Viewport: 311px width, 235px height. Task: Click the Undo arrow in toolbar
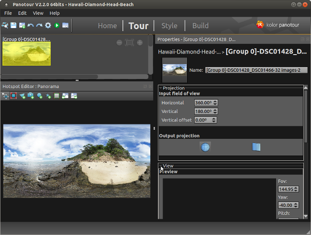point(31,25)
